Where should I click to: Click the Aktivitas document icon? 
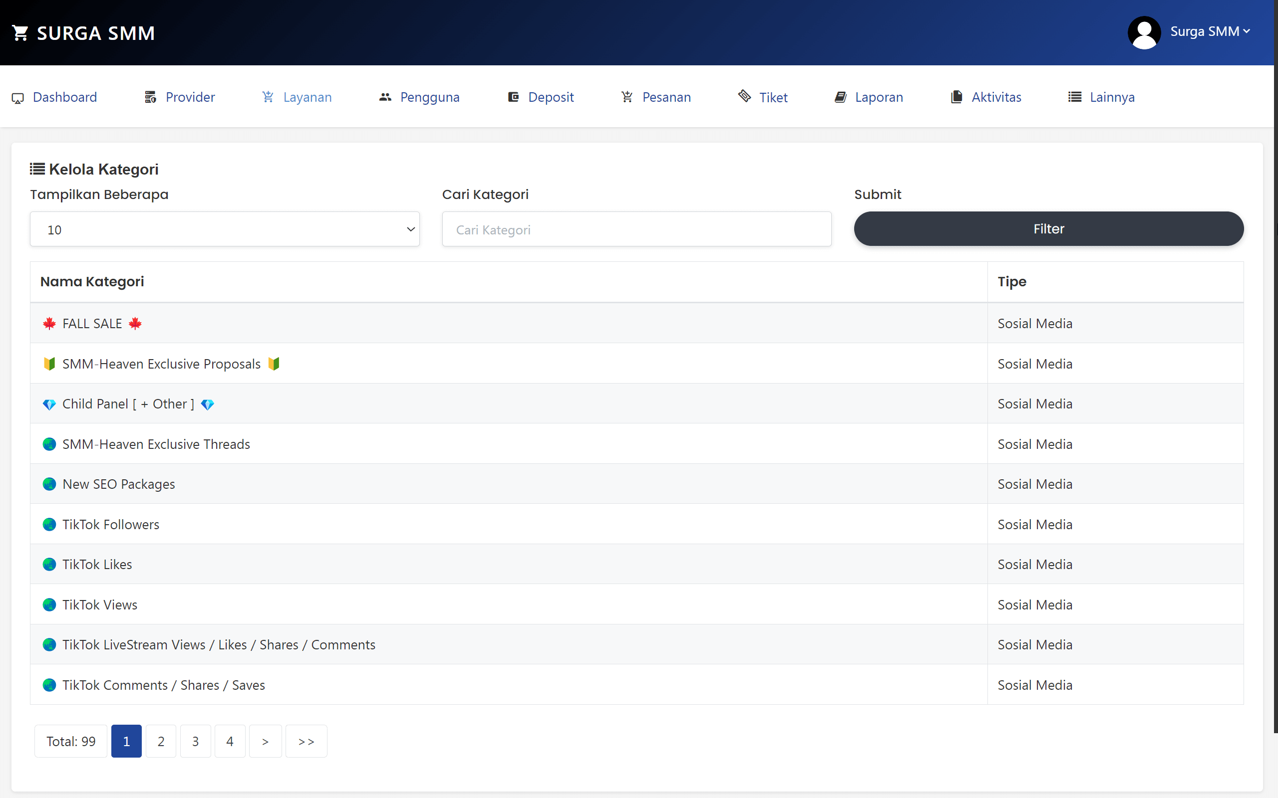point(956,97)
